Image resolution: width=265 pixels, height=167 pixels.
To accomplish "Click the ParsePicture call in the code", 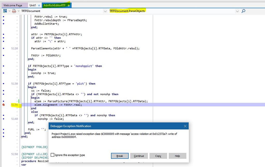I will click(98, 101).
